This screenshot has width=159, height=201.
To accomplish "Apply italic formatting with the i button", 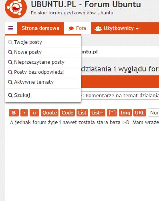I will pos(24,113).
